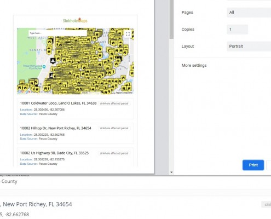Click 'New Port Richey, FL 34654' in background page
Screen dimensions: 271x219
coord(37,204)
